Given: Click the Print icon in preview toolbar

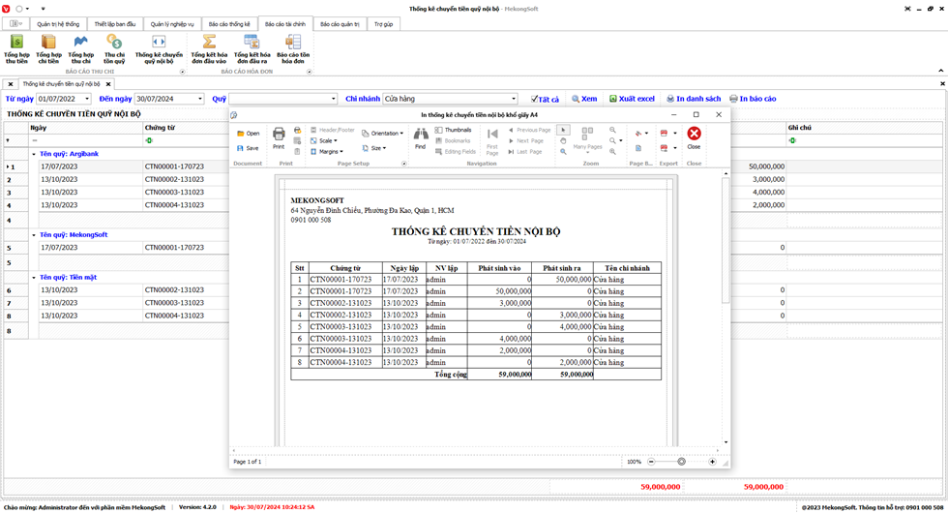Looking at the screenshot, I should click(x=279, y=137).
